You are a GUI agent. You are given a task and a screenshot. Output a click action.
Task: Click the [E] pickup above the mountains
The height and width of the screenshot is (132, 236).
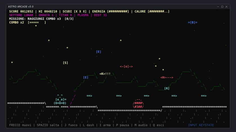pyautogui.click(x=98, y=52)
